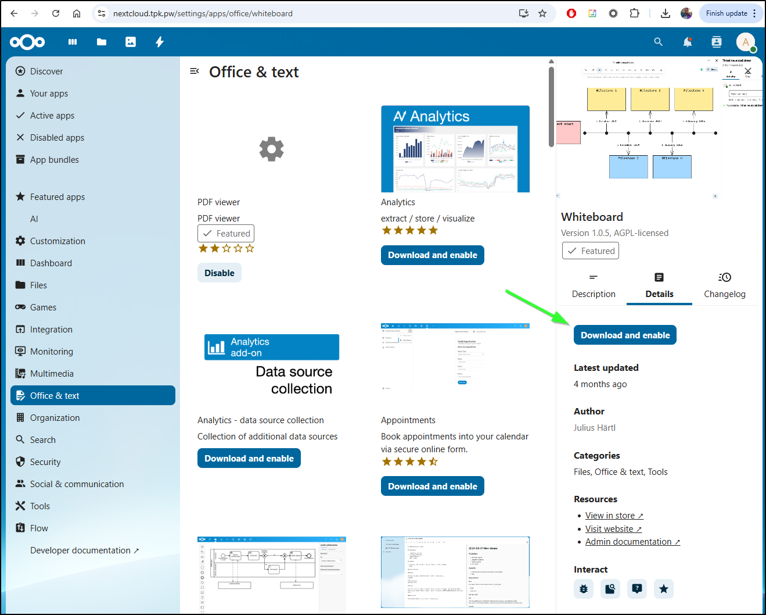Open the Tools category
766x615 pixels.
[x=93, y=506]
